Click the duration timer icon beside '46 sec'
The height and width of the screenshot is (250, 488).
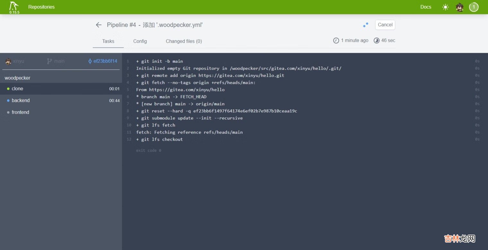coord(376,40)
